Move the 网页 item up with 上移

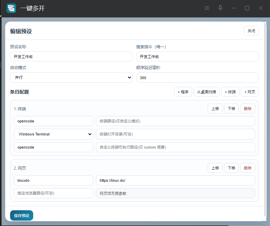215,168
